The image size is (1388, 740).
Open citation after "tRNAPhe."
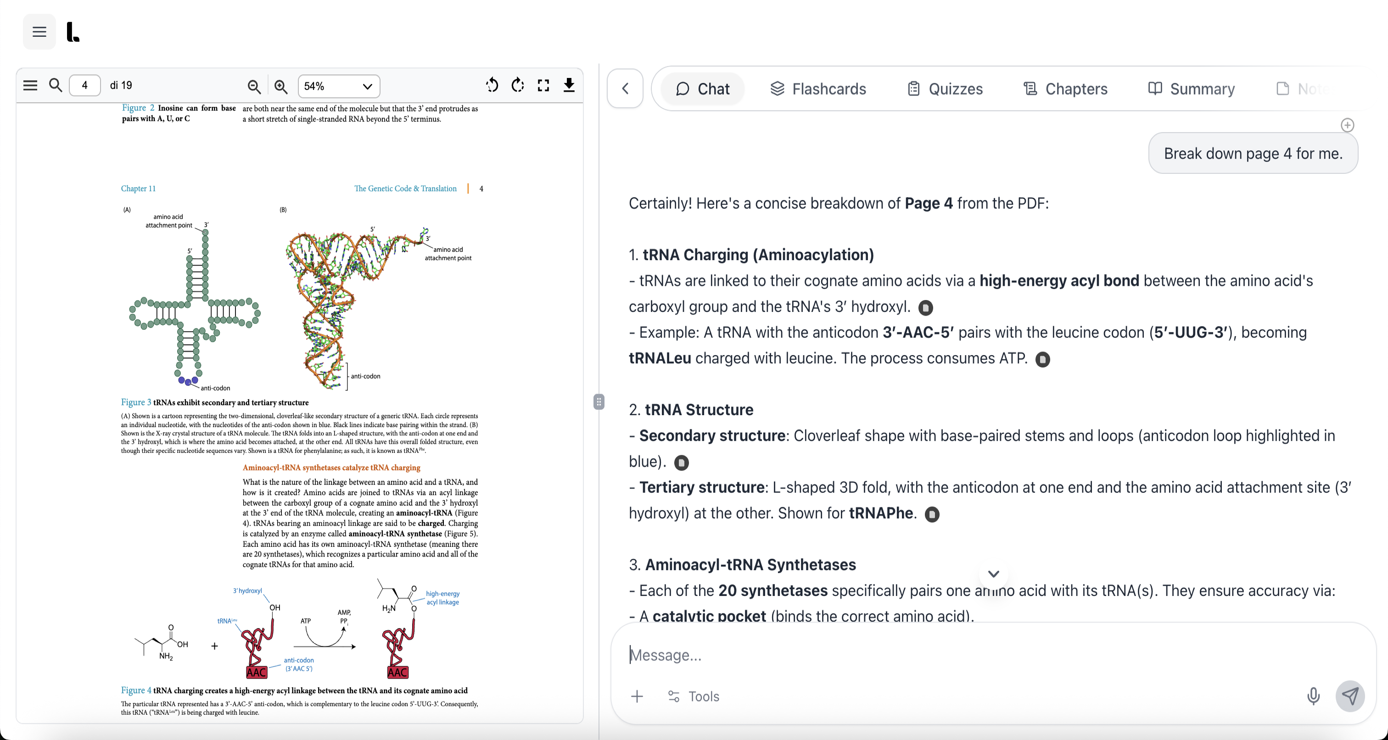[932, 514]
